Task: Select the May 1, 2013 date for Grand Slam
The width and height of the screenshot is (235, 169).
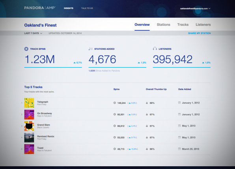Action: point(188,126)
